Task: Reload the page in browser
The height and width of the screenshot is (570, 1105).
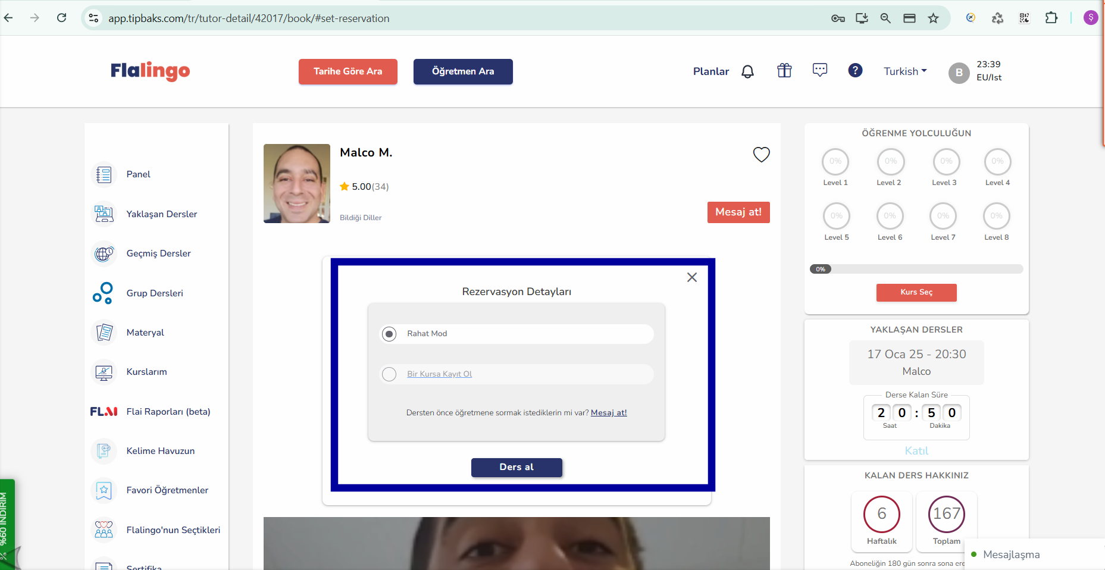Action: (61, 18)
